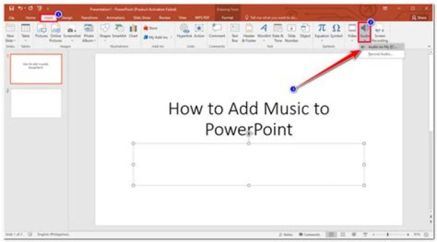Viewport: 437px width, 242px height.
Task: Open Header & Footer settings
Action: [249, 33]
